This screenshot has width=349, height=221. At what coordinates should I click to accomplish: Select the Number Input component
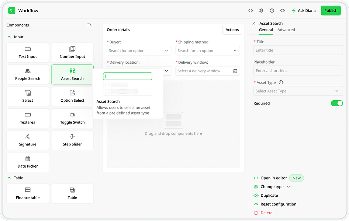click(72, 53)
